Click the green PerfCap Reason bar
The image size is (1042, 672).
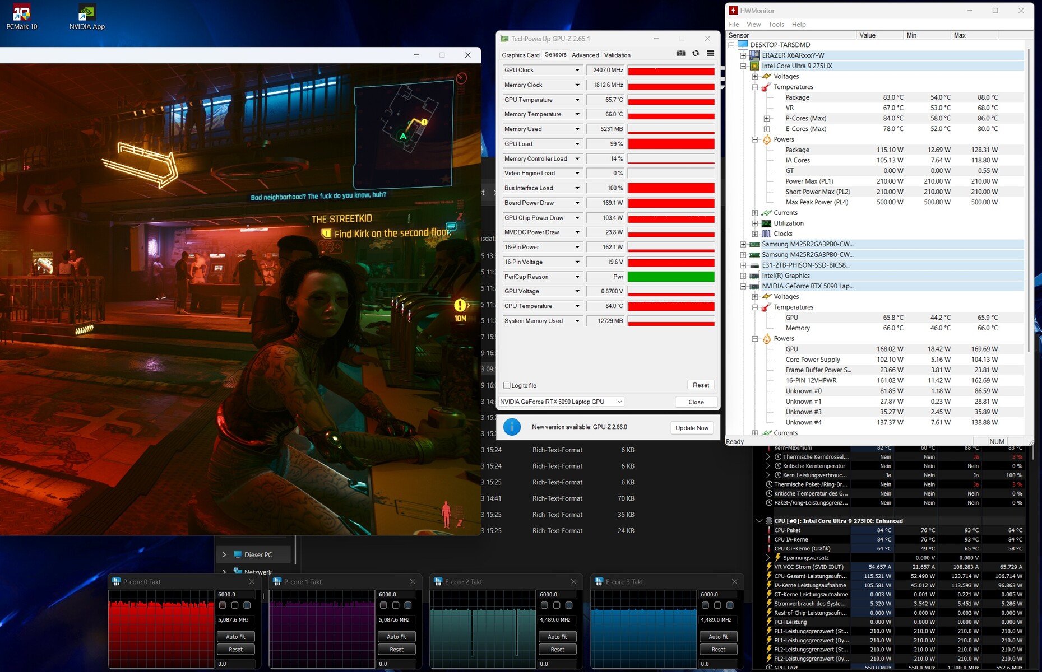click(x=671, y=277)
